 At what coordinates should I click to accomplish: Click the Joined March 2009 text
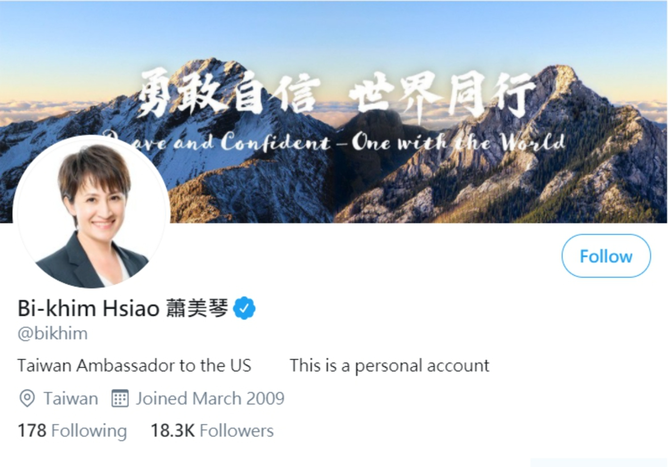[210, 398]
